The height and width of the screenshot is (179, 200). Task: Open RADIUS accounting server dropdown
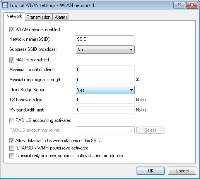(105, 130)
